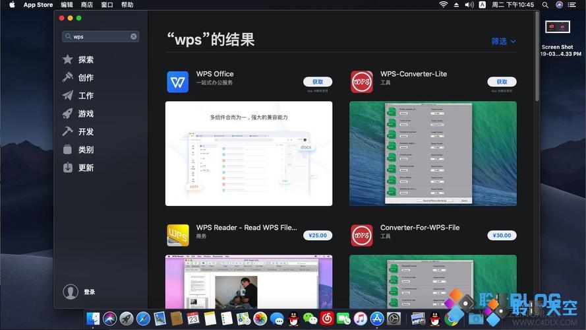Get WPS Office with 获取 button
Viewport: 586px width, 330px height.
318,82
